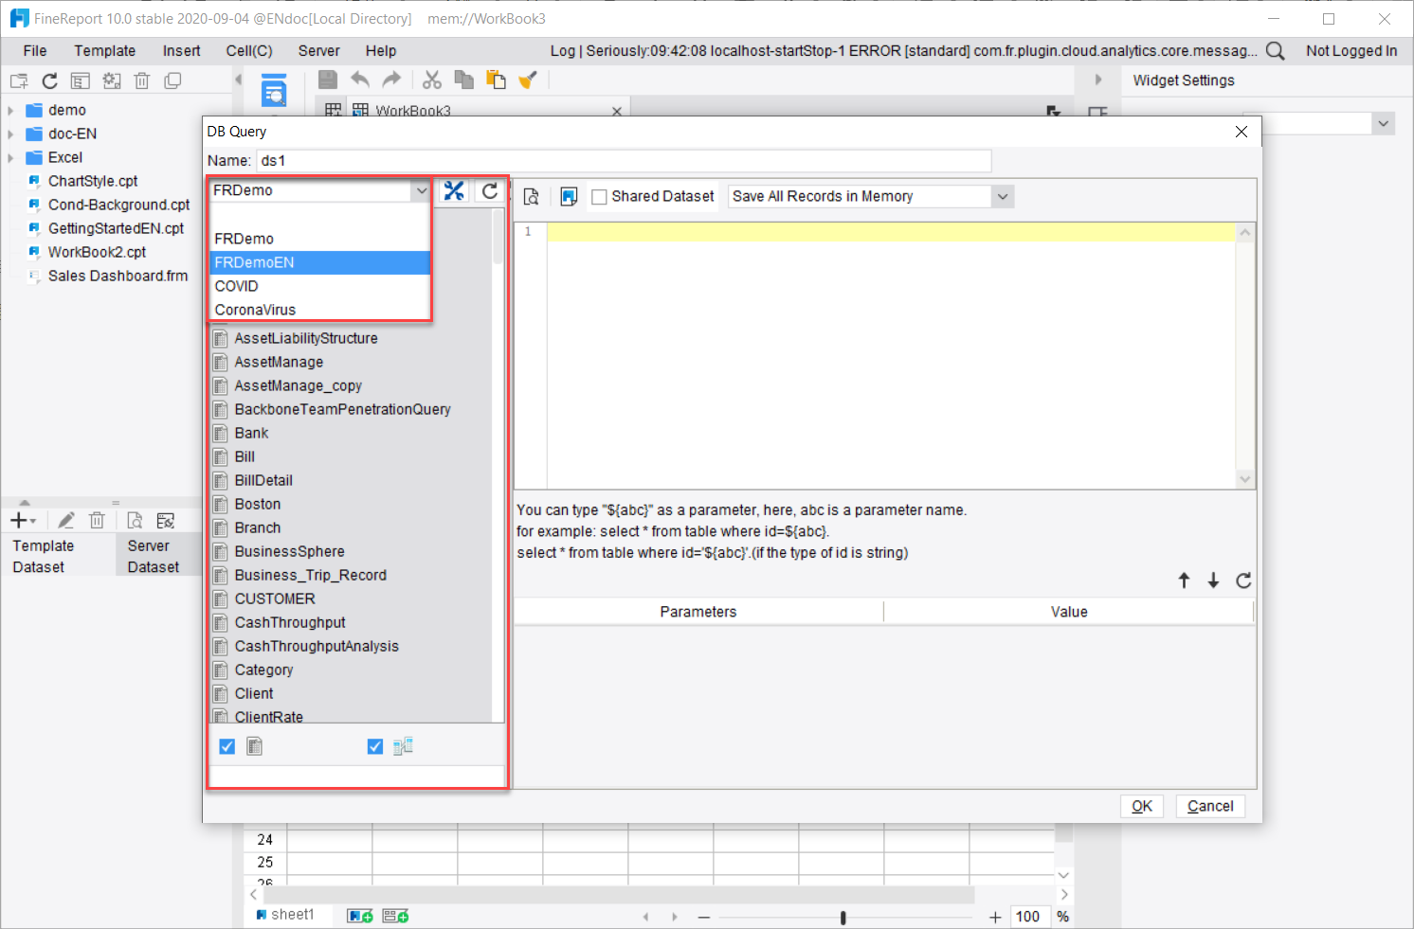Open Sales Dashboard.frm file
The image size is (1414, 929).
(118, 276)
